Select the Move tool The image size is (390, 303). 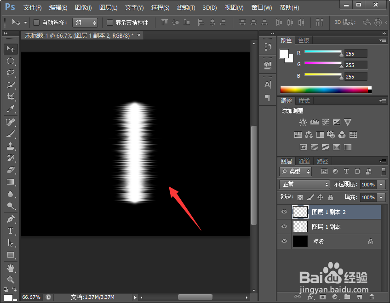click(11, 49)
